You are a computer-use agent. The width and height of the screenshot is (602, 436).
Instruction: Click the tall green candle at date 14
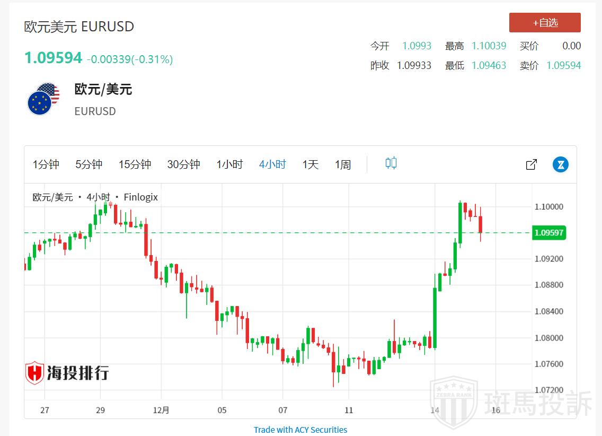coord(435,318)
